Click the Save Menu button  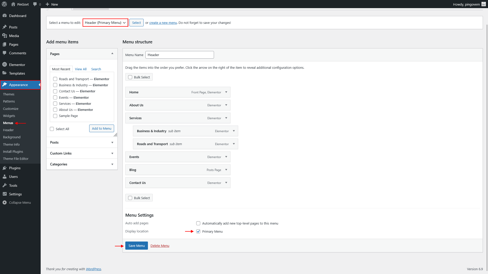[136, 246]
